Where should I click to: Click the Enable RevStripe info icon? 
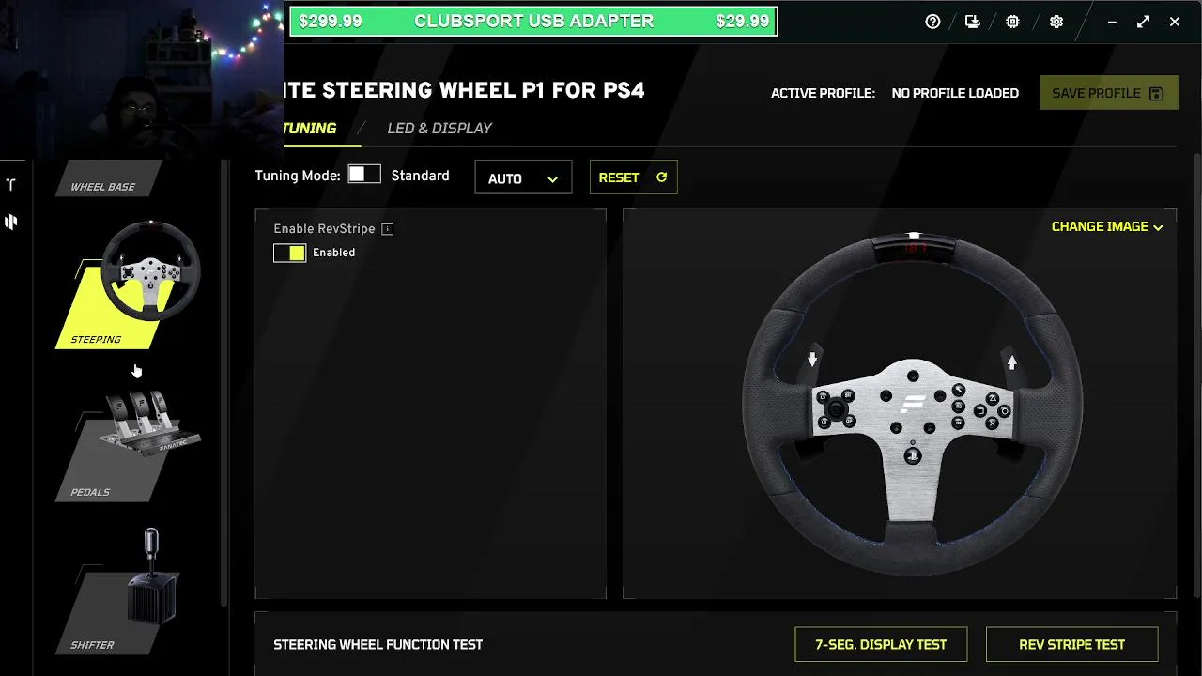387,229
